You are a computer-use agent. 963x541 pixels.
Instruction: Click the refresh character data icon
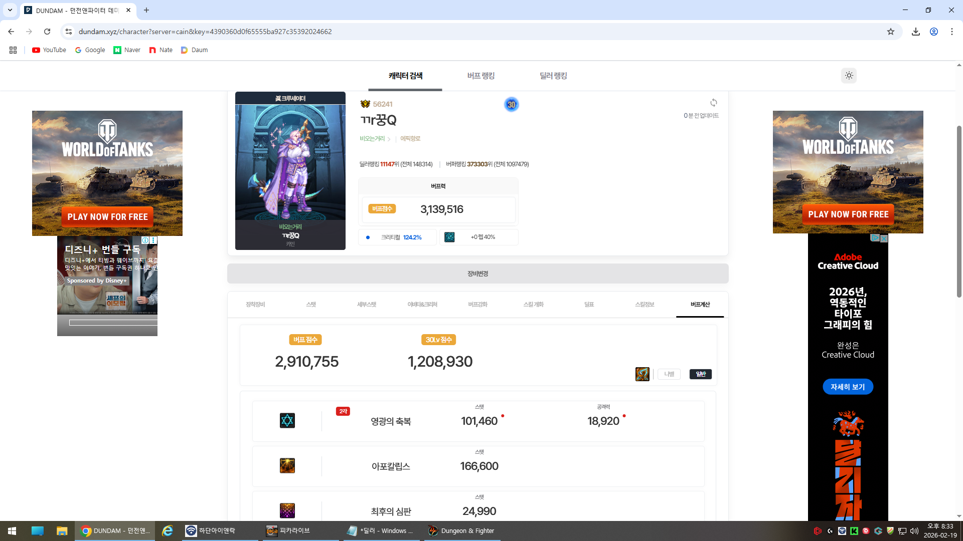click(x=713, y=103)
